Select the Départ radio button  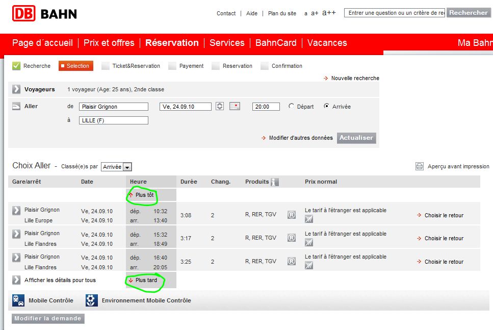291,106
